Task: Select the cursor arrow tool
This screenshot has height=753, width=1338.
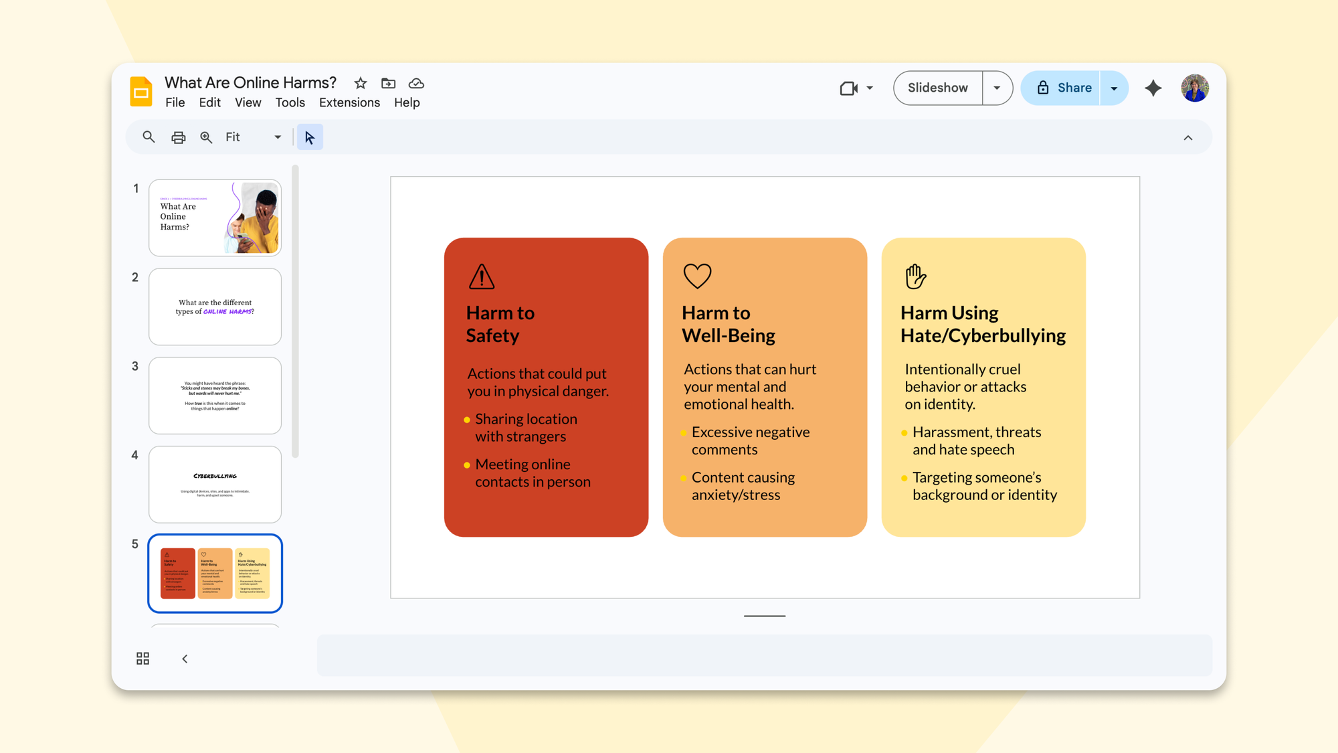Action: click(309, 137)
